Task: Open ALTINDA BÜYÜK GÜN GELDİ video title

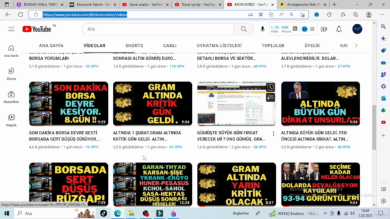Action: pos(314,136)
